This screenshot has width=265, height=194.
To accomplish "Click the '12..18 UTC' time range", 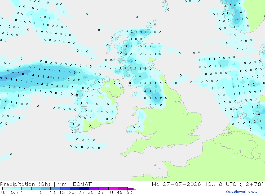I will (x=220, y=184).
